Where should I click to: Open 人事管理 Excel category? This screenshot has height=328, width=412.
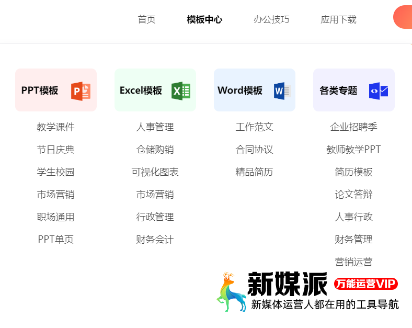click(x=155, y=127)
